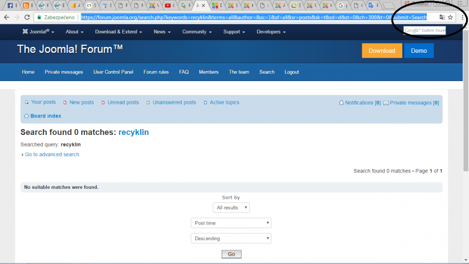469x264 pixels.
Task: Open User Control Panel
Action: tap(113, 72)
